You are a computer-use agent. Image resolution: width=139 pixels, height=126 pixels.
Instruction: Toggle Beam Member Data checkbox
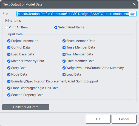[x=64, y=41]
